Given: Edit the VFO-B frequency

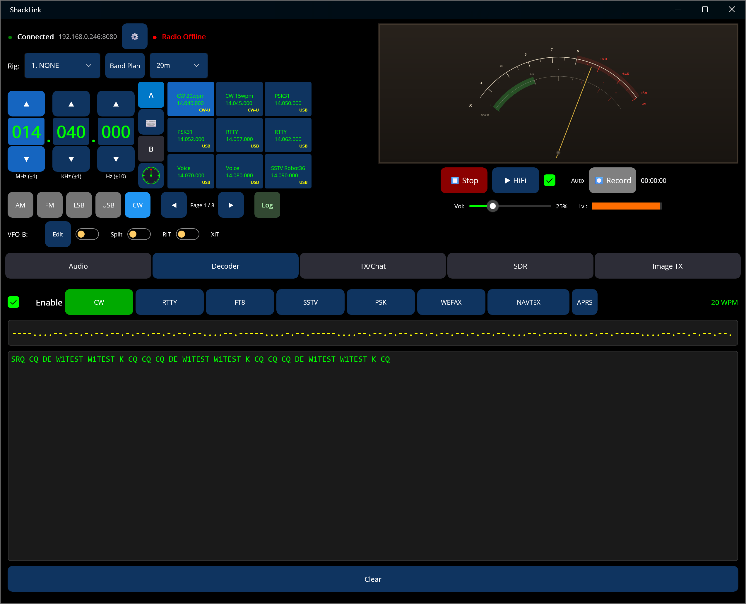Looking at the screenshot, I should click(x=58, y=234).
